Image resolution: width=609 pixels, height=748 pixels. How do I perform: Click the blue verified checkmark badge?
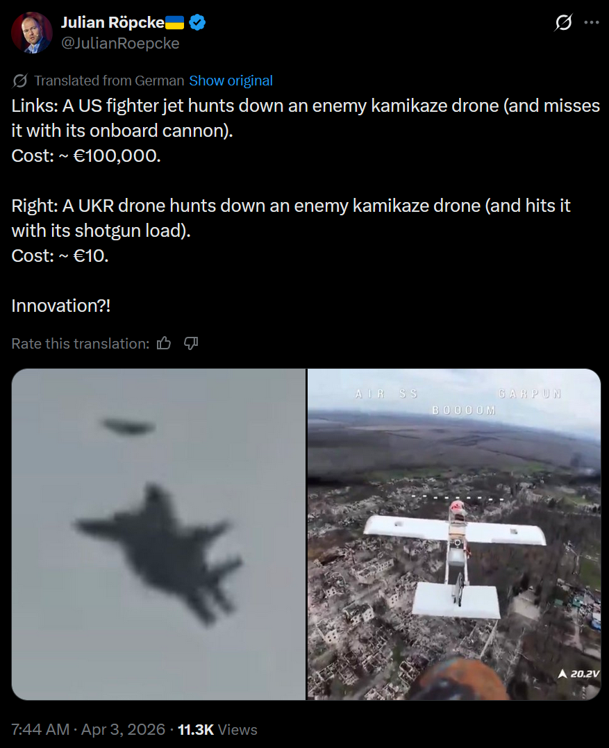197,22
